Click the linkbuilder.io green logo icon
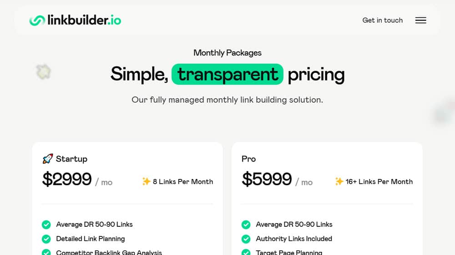455x255 pixels. [37, 20]
